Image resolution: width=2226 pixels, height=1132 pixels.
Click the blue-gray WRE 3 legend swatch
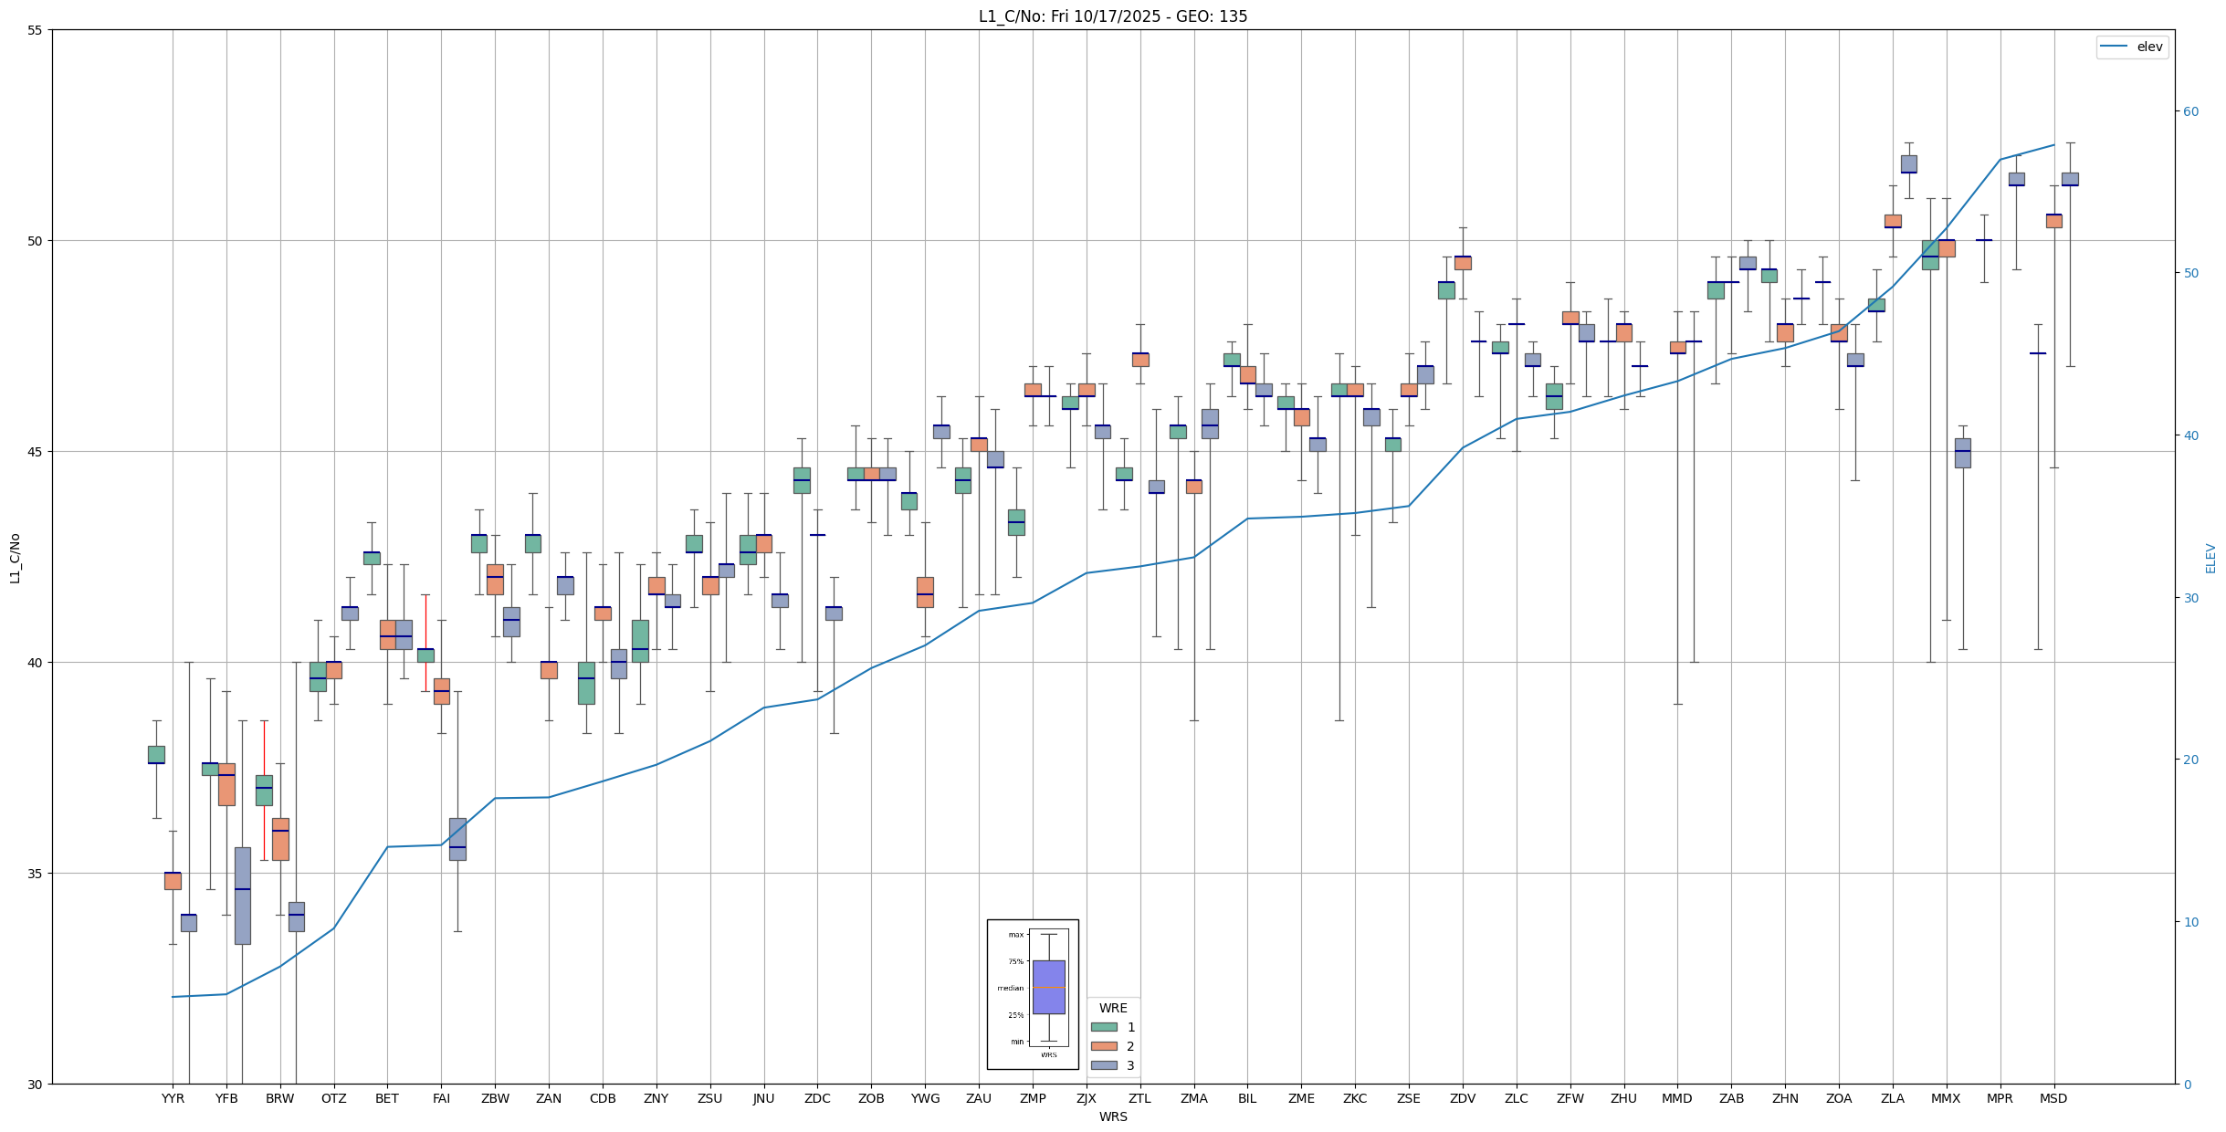click(x=1103, y=1065)
